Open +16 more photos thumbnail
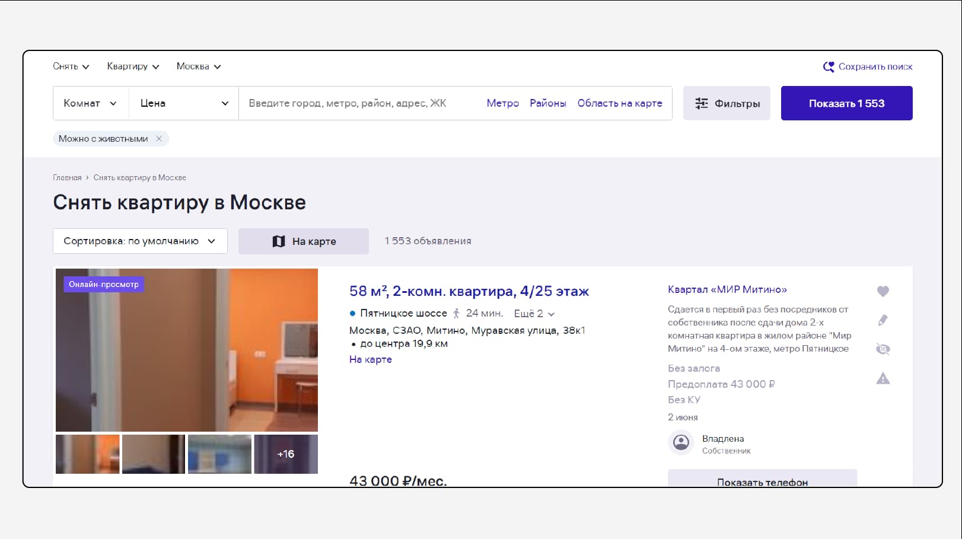The height and width of the screenshot is (539, 962). [286, 454]
